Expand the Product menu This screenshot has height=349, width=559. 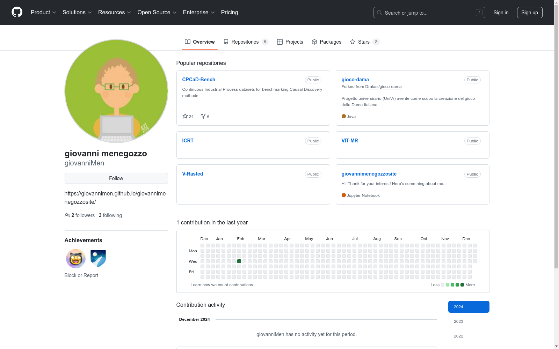pyautogui.click(x=43, y=13)
